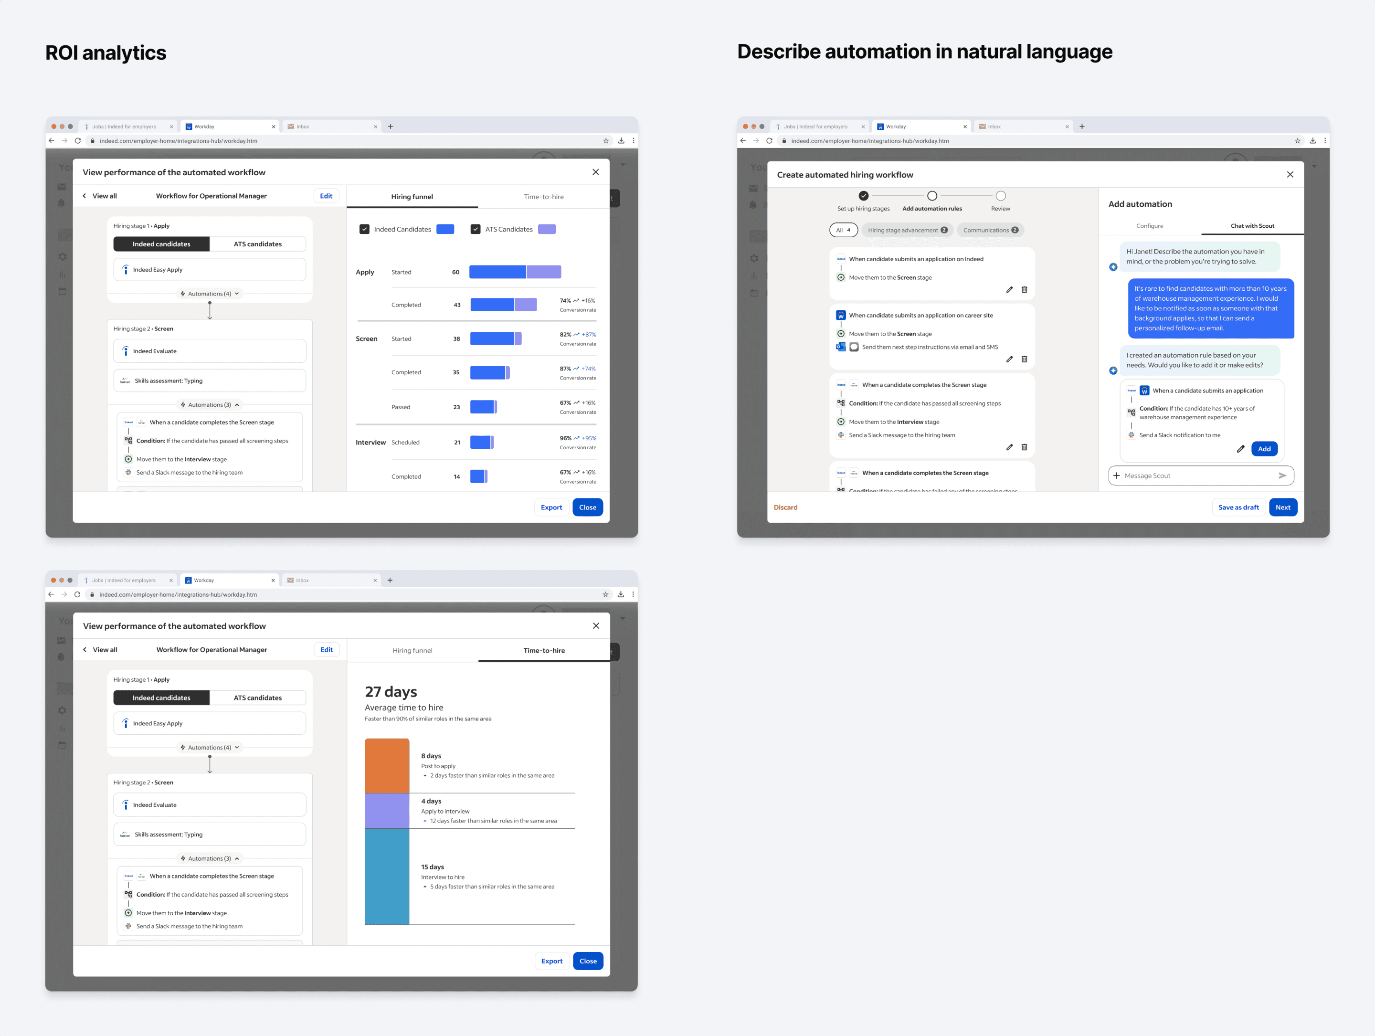Screen dimensions: 1375x1036
Task: Expand Automations (4) in top-left workflow
Action: click(x=210, y=293)
